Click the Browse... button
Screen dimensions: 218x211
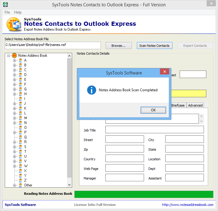(x=119, y=46)
